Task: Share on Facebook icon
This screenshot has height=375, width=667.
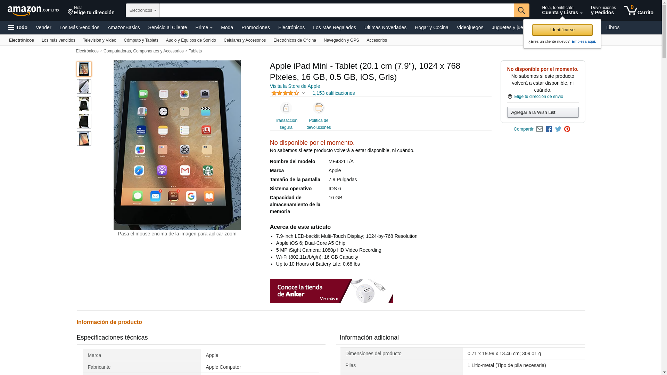Action: [549, 129]
